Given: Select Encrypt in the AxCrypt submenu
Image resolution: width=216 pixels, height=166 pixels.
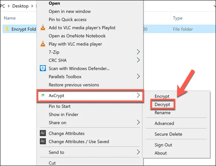Looking at the screenshot, I should pyautogui.click(x=162, y=96).
